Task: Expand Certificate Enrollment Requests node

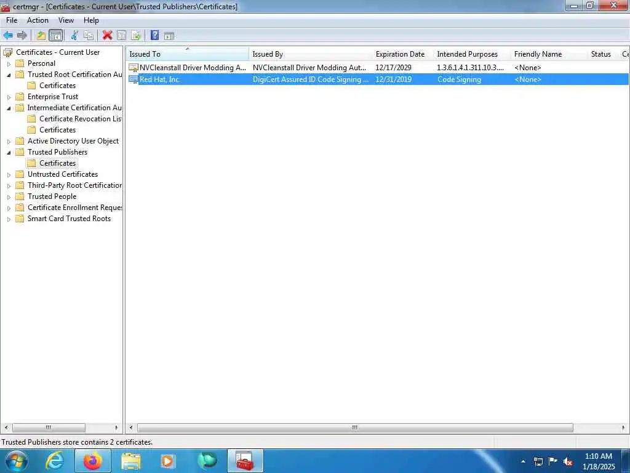Action: tap(9, 208)
